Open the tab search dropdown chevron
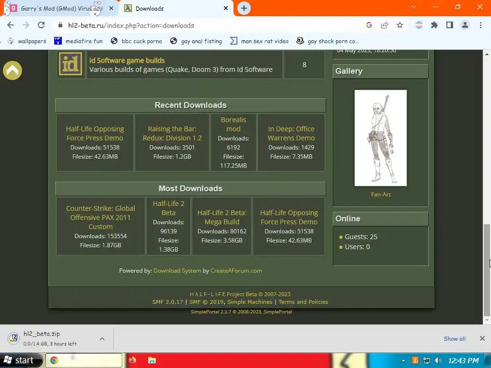 pyautogui.click(x=414, y=7)
